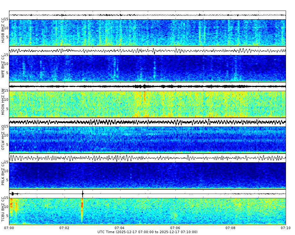Select the PRLK BHZ CC station label
Image resolution: width=295 pixels, height=235 pixels.
pos(3,174)
